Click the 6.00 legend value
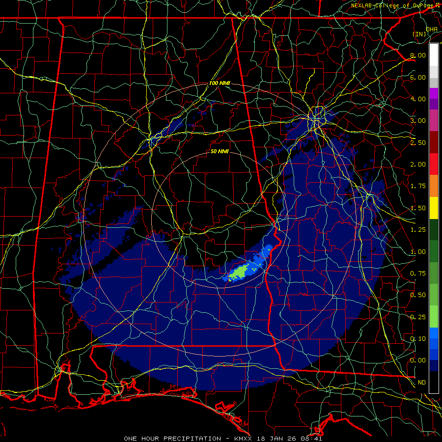This screenshot has width=442, height=442. tap(418, 77)
